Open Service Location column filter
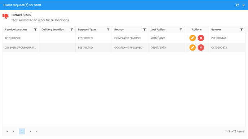248x139 pixels. pyautogui.click(x=35, y=30)
